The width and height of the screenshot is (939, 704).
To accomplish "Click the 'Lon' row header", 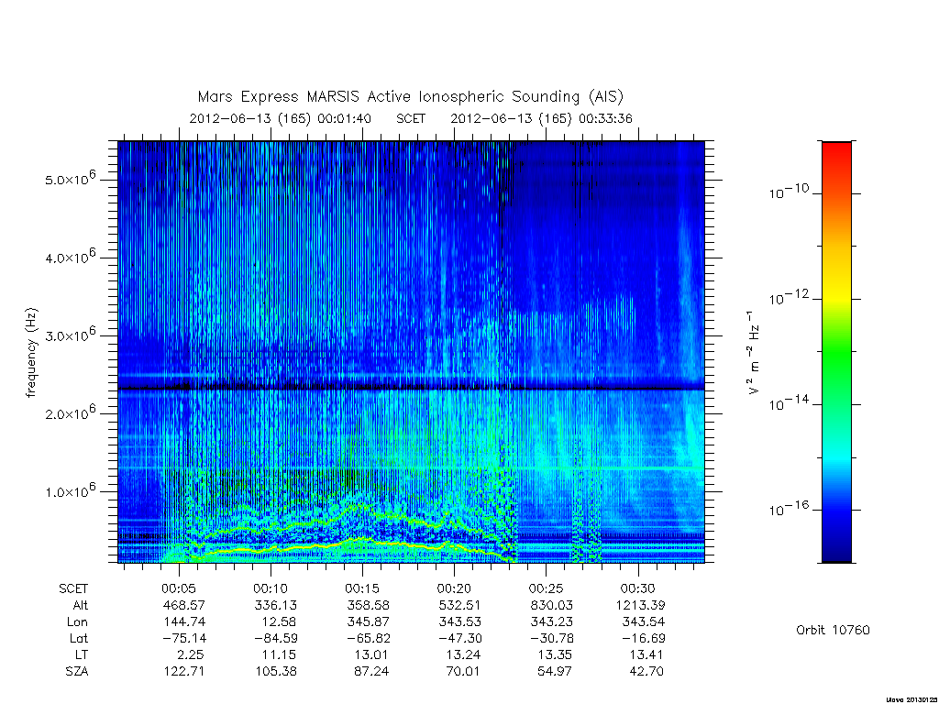I will click(x=78, y=622).
